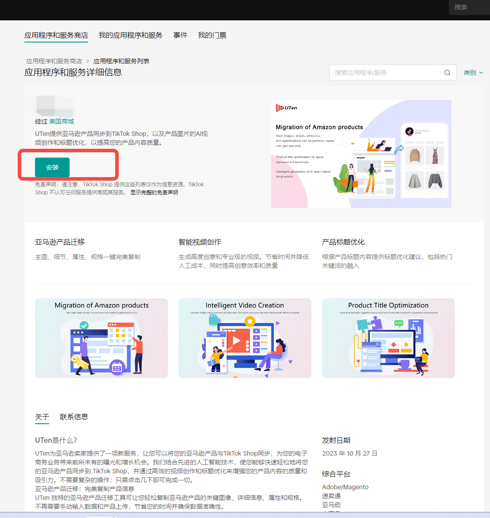Click 应用程序和服务商店 breadcrumb link
490x518 pixels.
pyautogui.click(x=54, y=61)
